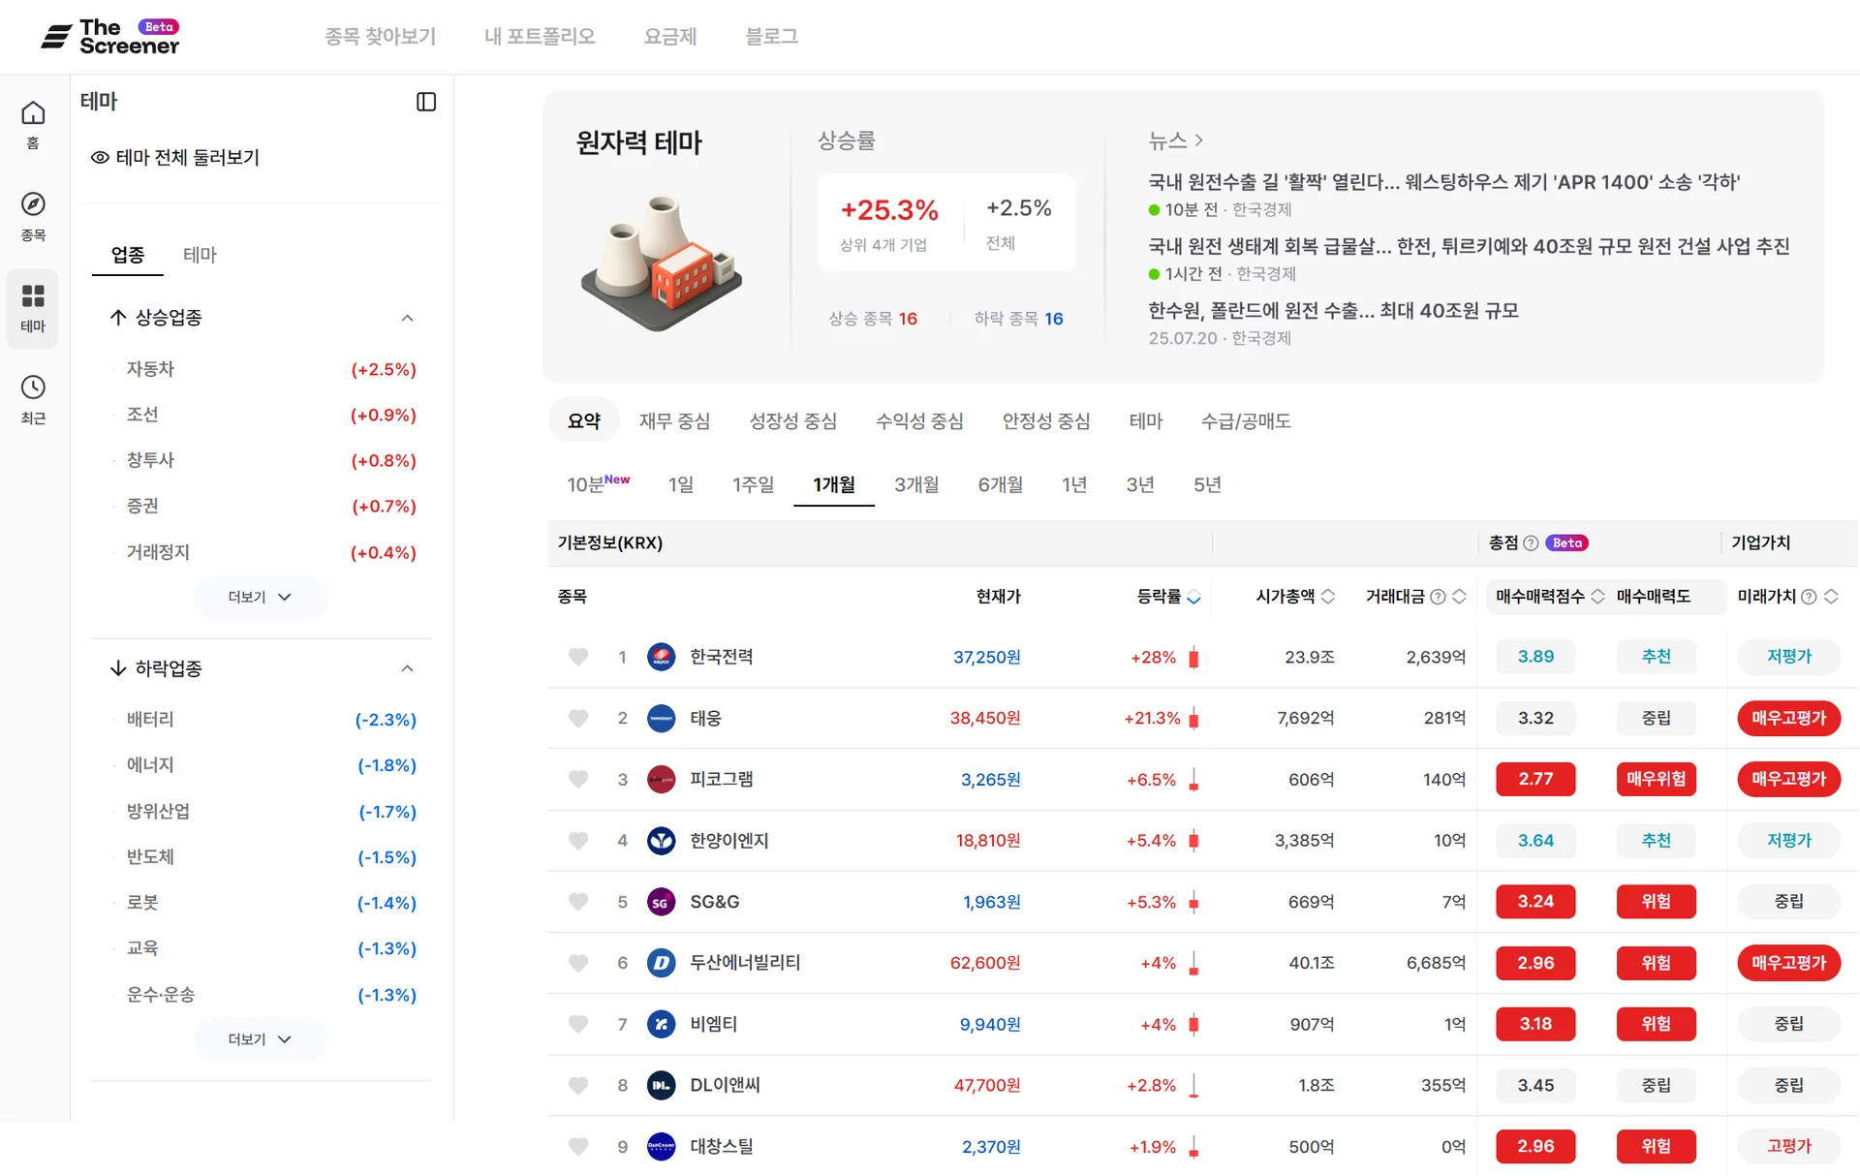
Task: Open 내 포트폴리오 in top navigation
Action: (540, 37)
